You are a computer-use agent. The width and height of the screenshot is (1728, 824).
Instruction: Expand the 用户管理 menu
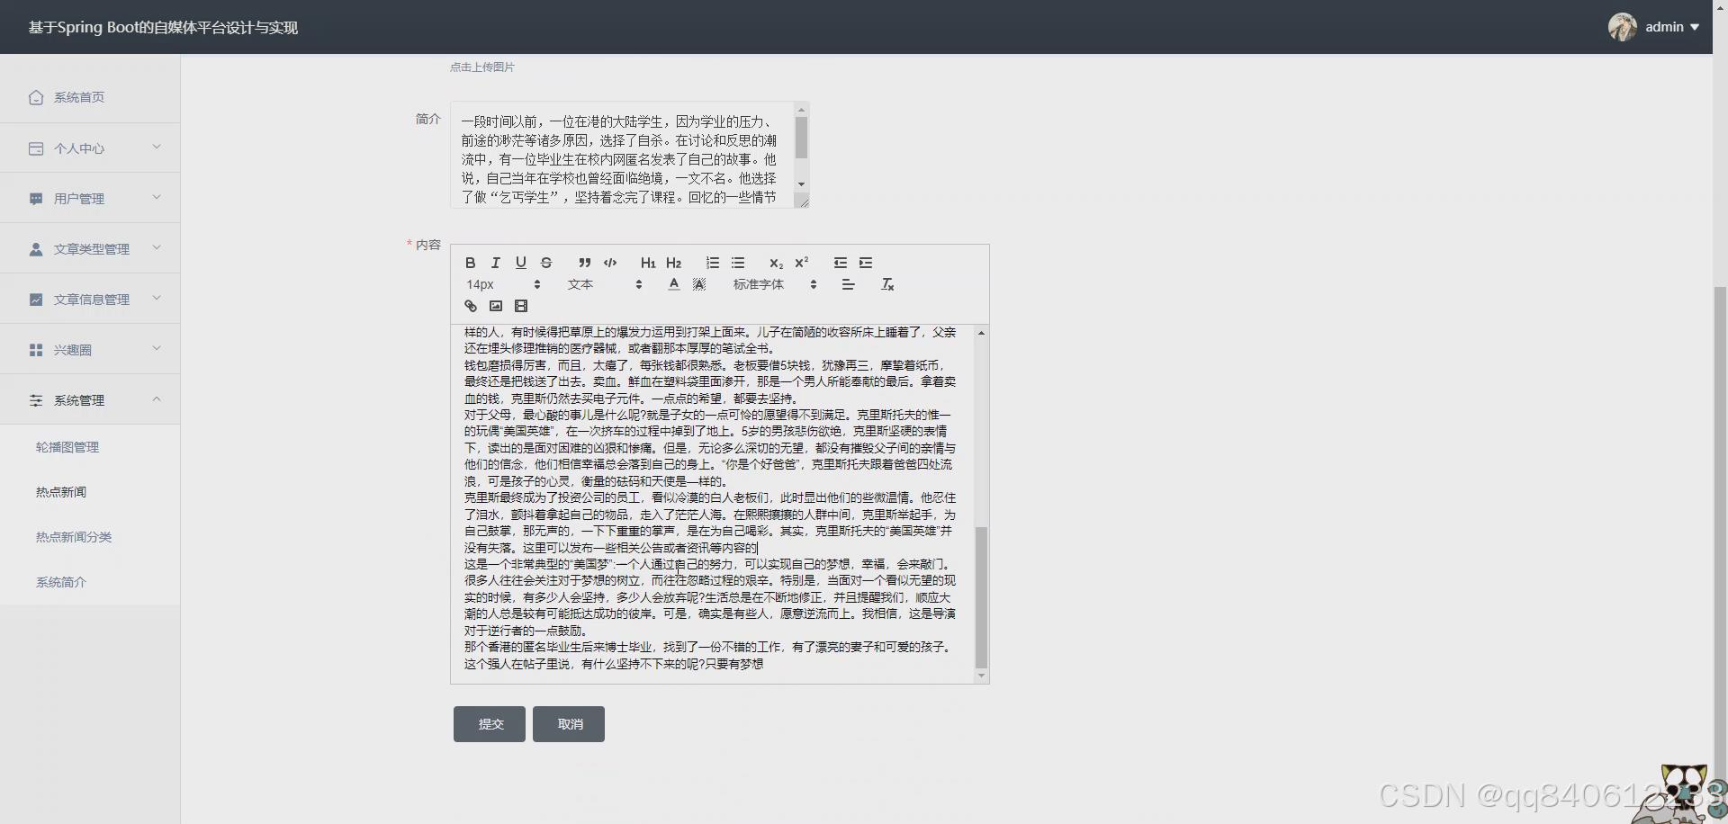coord(90,198)
